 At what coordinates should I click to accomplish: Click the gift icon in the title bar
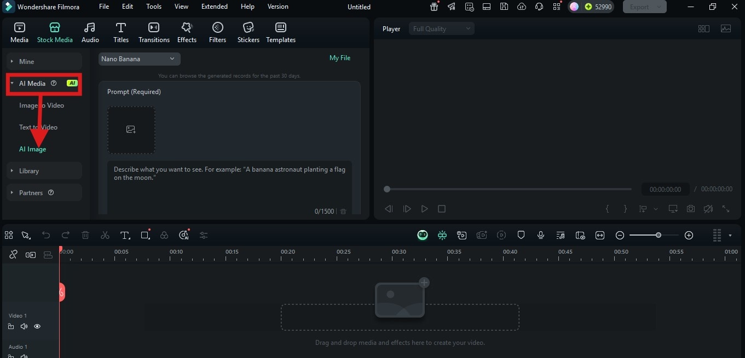[434, 7]
